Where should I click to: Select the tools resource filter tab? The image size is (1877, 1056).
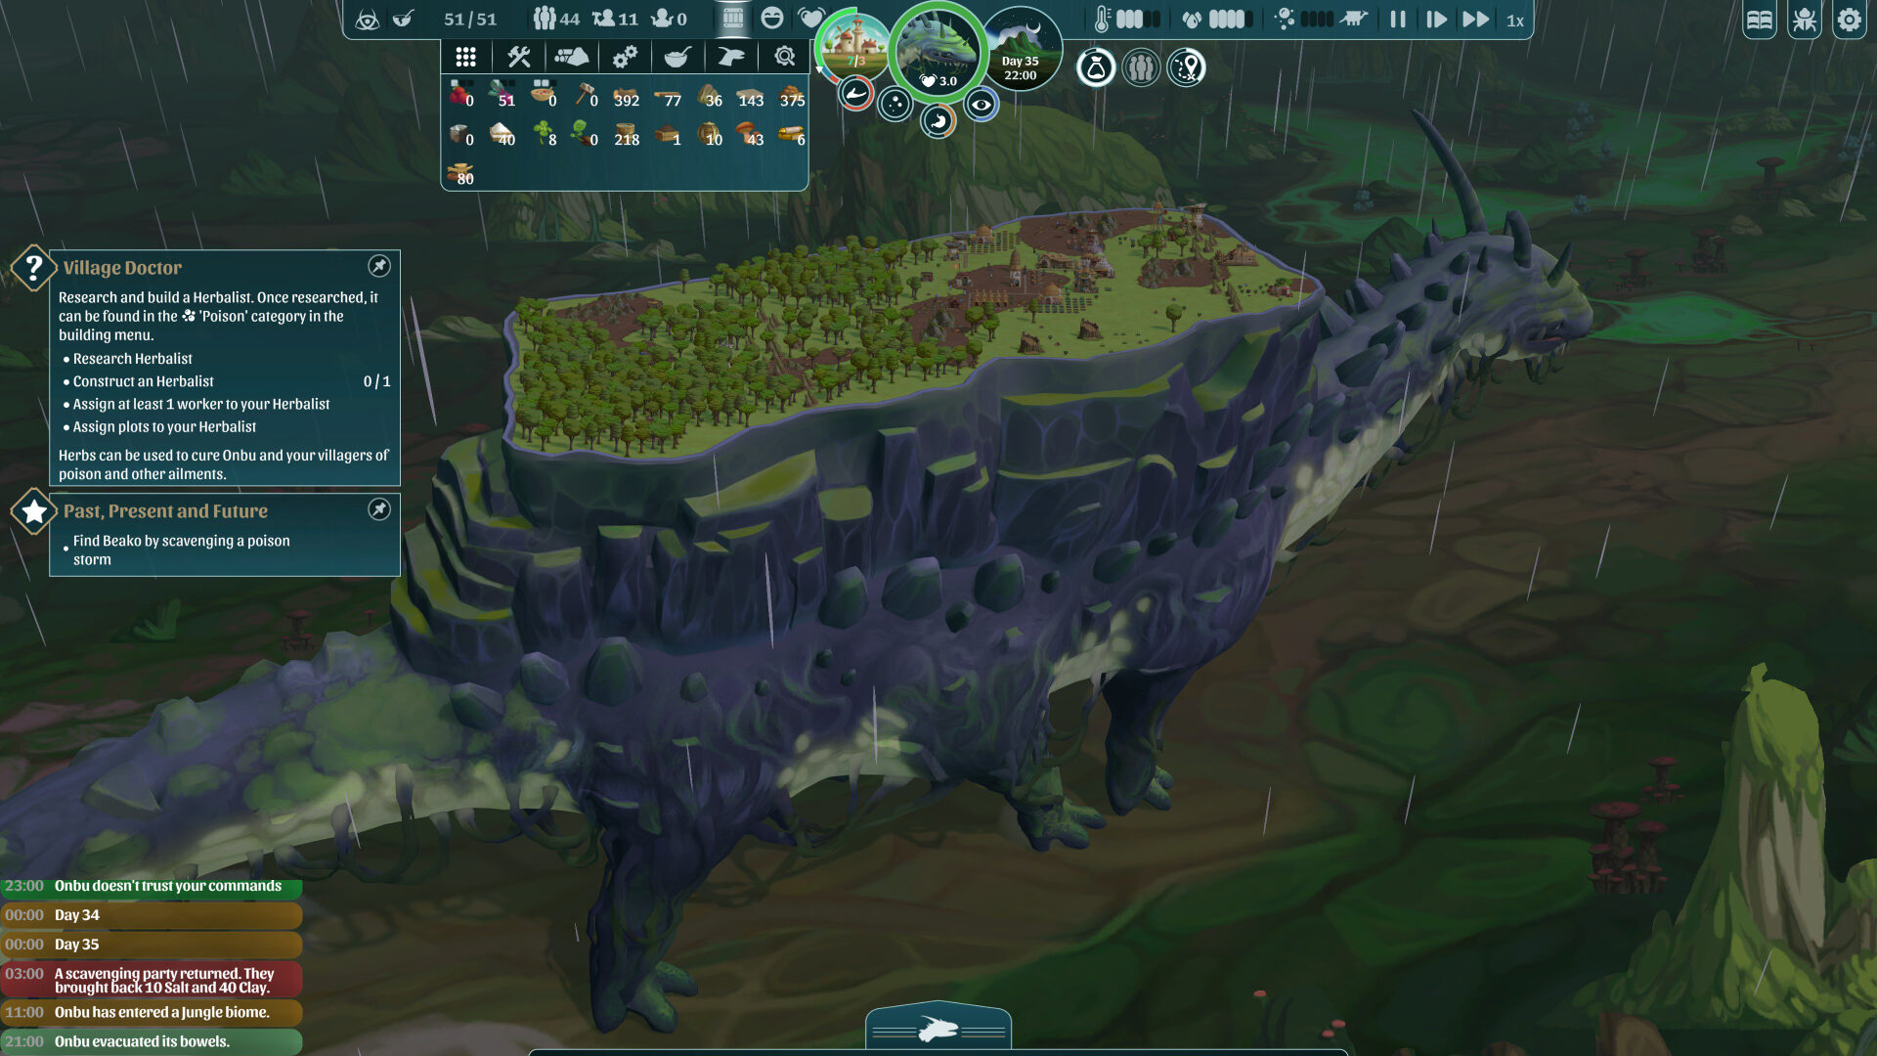pyautogui.click(x=518, y=57)
